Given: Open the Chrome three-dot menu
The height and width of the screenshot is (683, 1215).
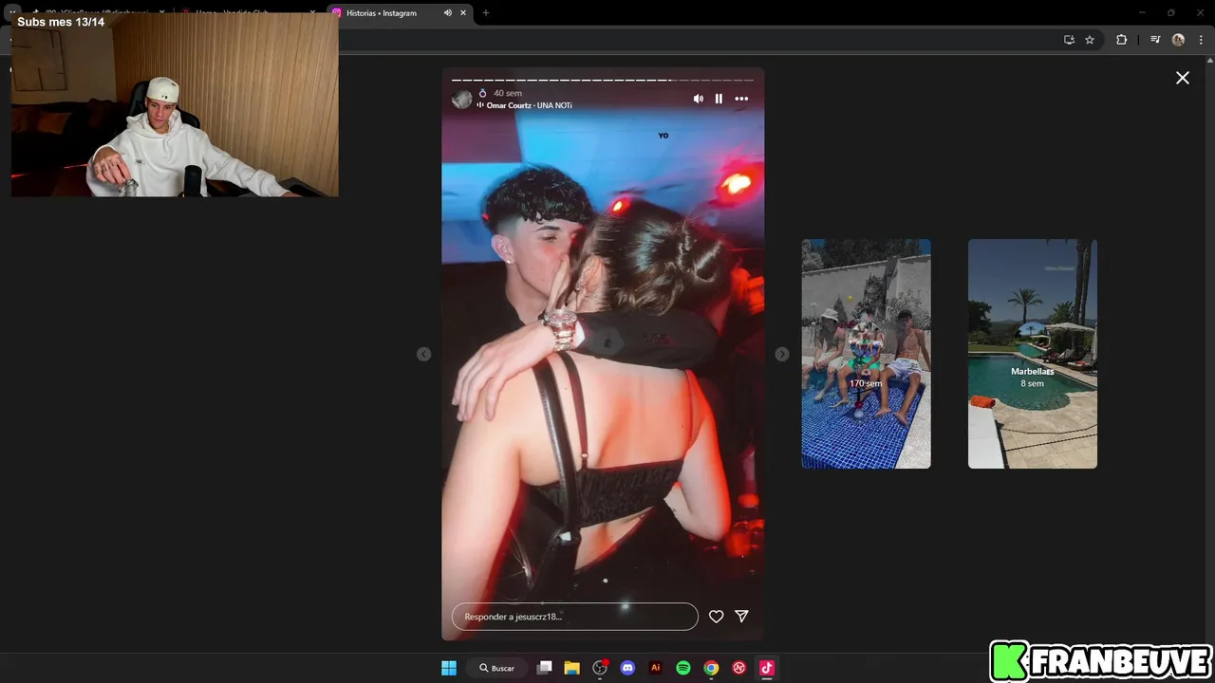Looking at the screenshot, I should 1199,40.
